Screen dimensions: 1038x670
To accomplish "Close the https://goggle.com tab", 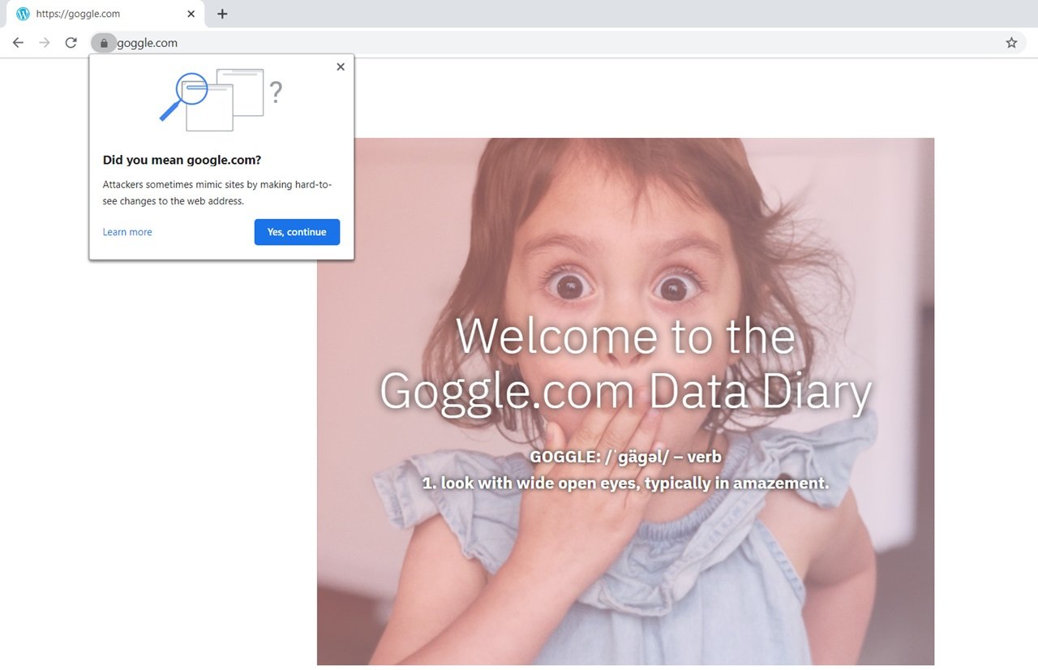I will (191, 14).
